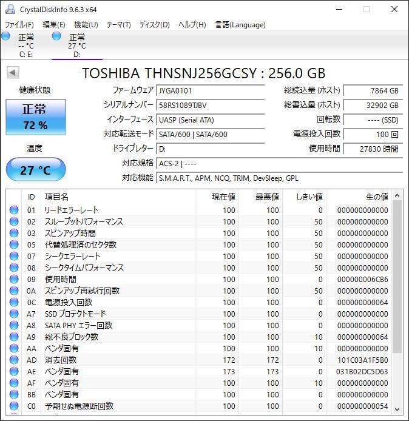Click status orb for ID AA ベンダ固有

coord(14,348)
